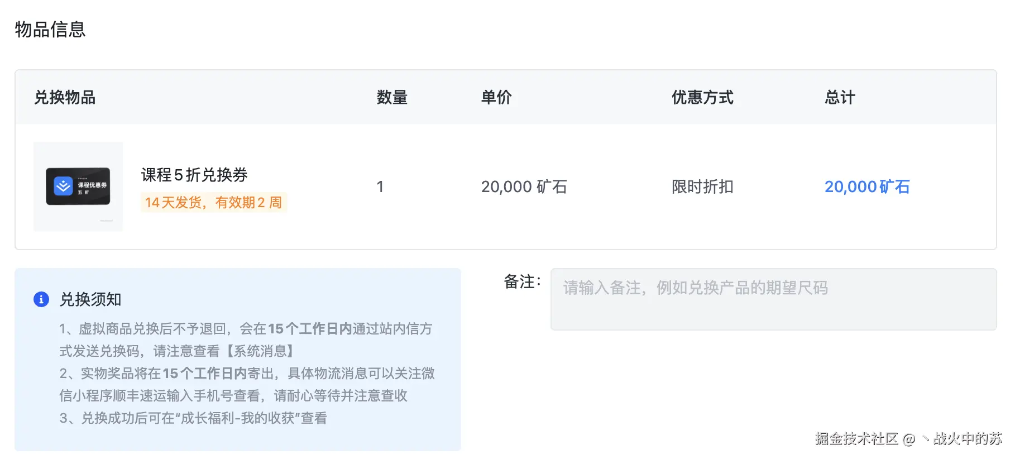Open the 课程5折兑换券 item name
1015x459 pixels.
click(x=195, y=175)
